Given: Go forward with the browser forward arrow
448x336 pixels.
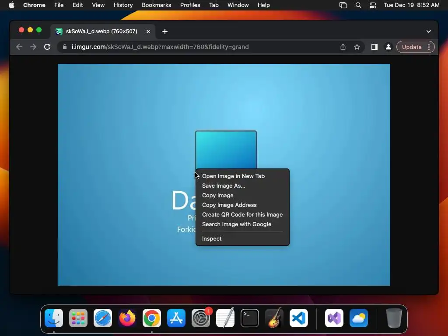Looking at the screenshot, I should tap(33, 47).
